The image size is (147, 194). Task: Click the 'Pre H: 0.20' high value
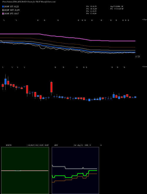click(91, 9)
